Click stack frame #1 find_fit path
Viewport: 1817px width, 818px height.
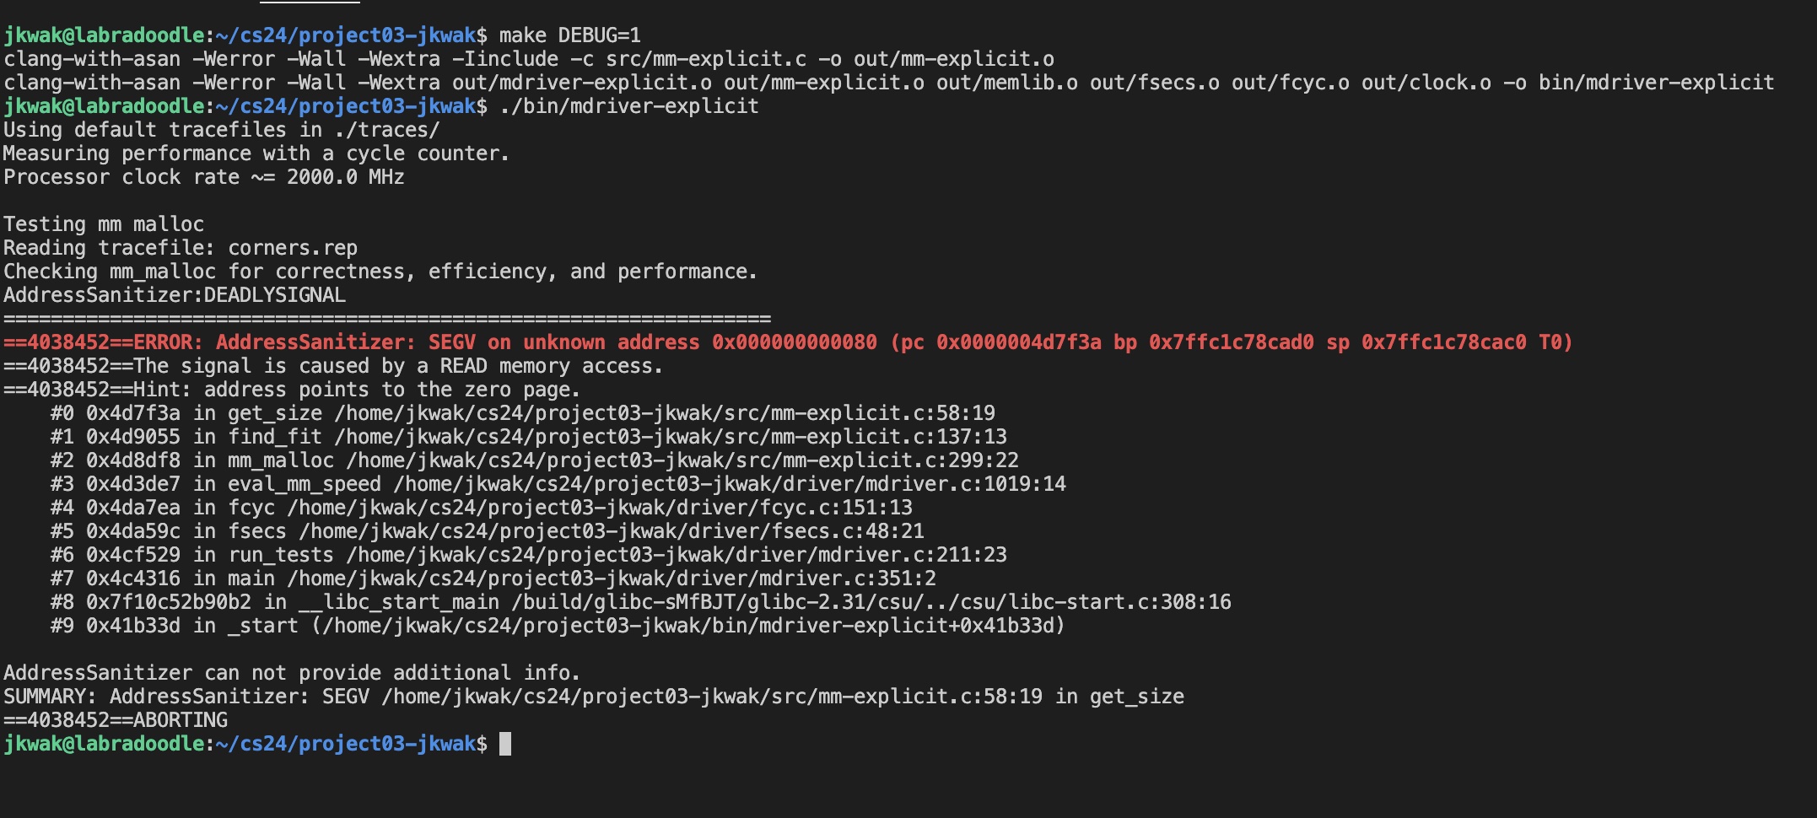pos(671,437)
